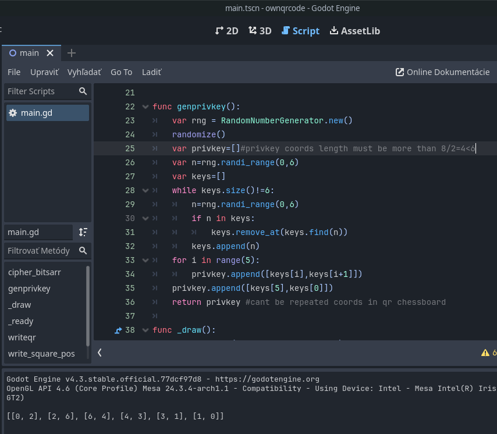Open the Go To menu

tap(121, 72)
